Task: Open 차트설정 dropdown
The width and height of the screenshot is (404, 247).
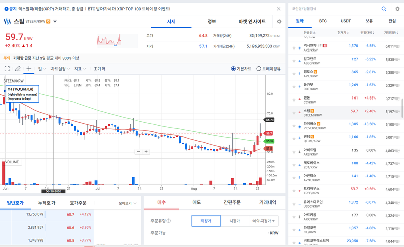Action: click(60, 69)
